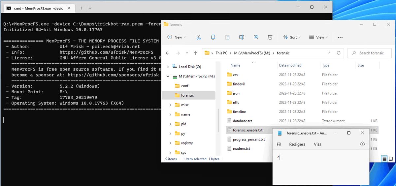Click the Rename icon in Explorer toolbar

point(242,37)
